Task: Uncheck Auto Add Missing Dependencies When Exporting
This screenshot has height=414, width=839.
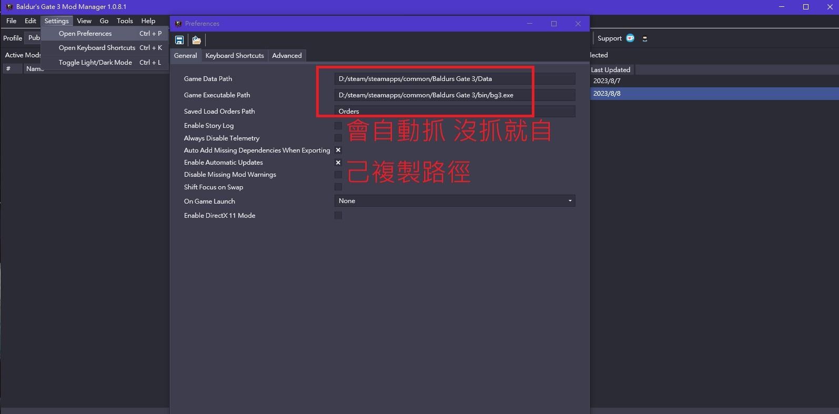Action: (x=338, y=150)
